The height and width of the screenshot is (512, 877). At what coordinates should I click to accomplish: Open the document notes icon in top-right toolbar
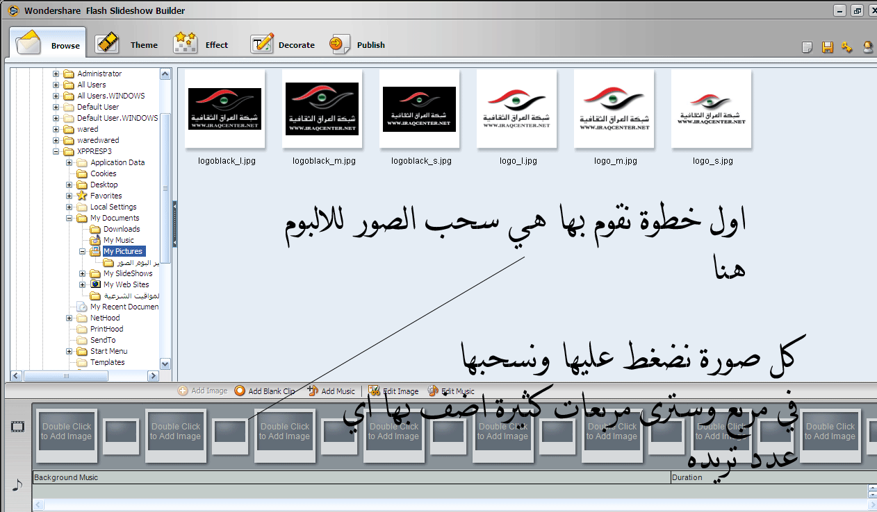click(x=807, y=47)
